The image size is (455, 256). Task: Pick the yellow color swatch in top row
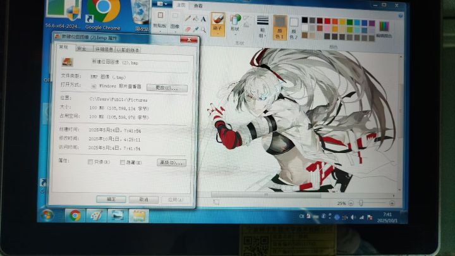[343, 21]
